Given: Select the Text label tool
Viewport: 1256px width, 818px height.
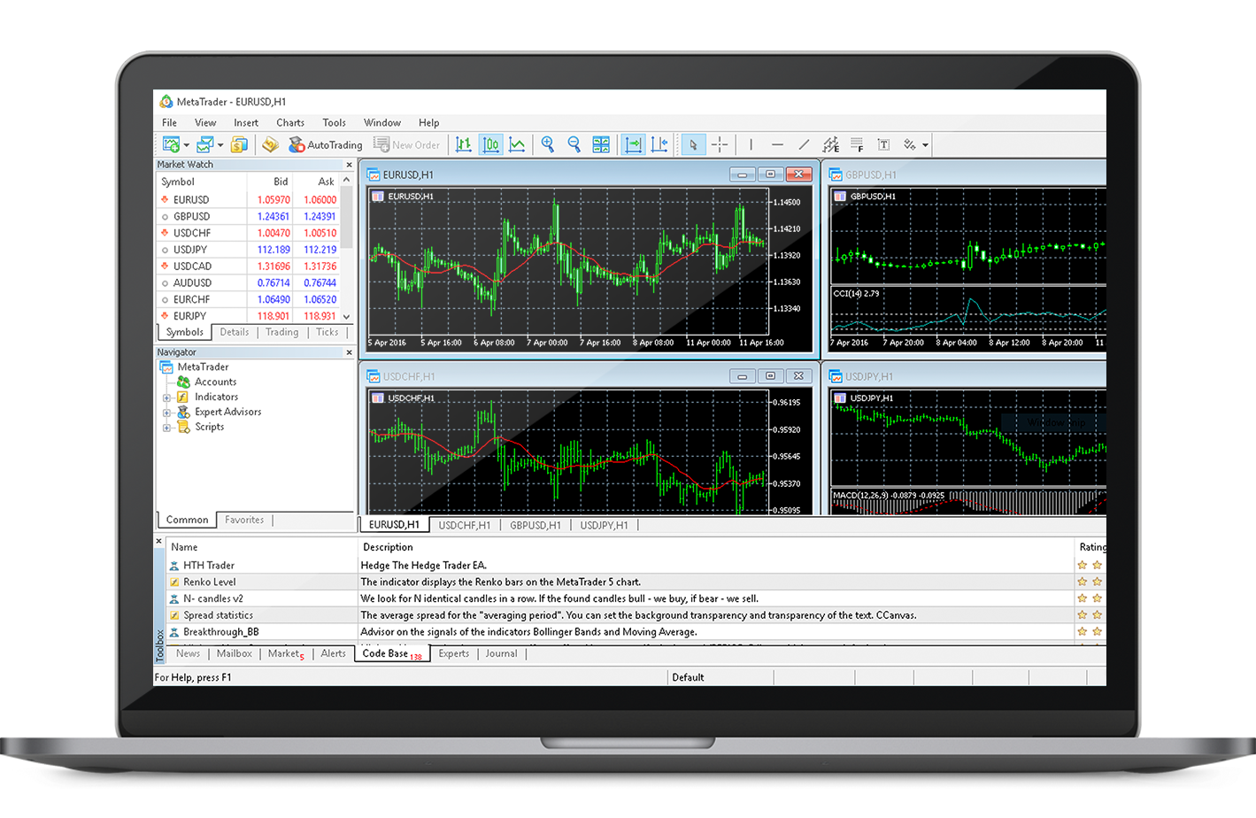Looking at the screenshot, I should [x=883, y=144].
